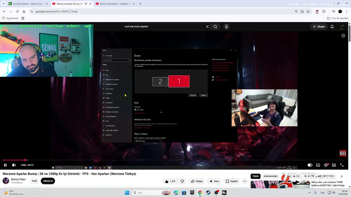This screenshot has width=351, height=197.
Task: Show video info card icon
Action: click(x=343, y=36)
